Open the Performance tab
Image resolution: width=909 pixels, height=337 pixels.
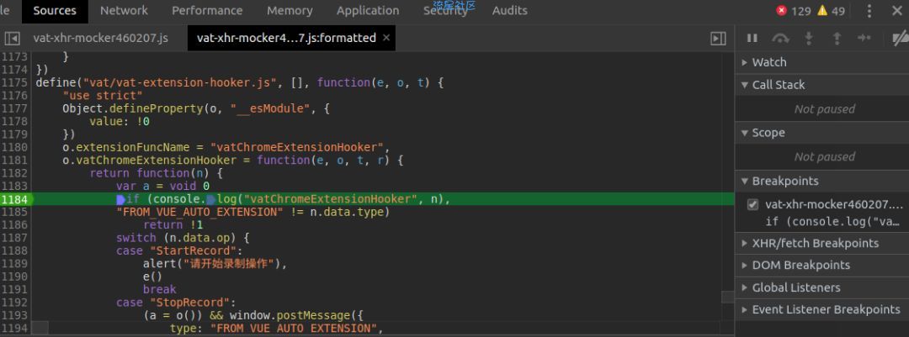point(207,11)
